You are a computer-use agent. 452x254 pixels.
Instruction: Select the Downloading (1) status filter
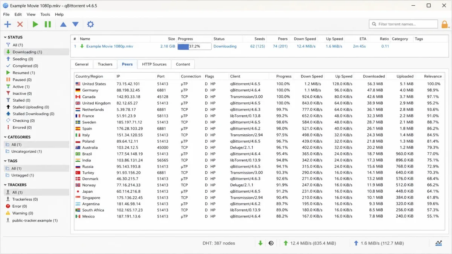[37, 52]
